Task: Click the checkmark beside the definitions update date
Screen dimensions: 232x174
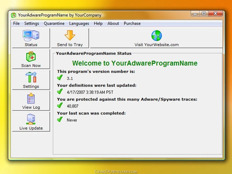Action: [x=60, y=91]
